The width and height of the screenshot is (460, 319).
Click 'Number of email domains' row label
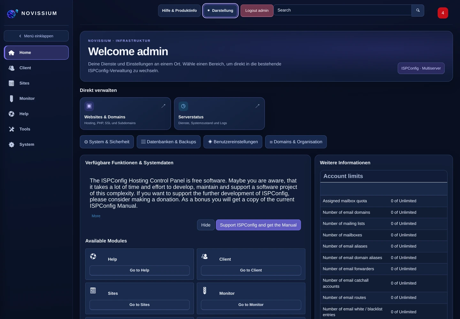(x=346, y=212)
